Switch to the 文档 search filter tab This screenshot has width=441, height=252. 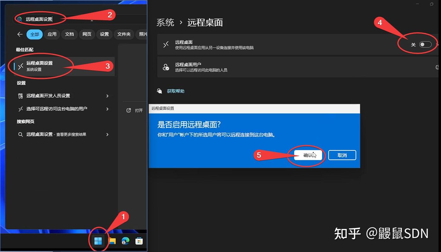pyautogui.click(x=69, y=34)
